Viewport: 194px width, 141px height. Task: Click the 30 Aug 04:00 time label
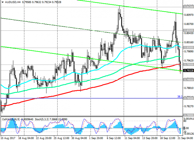coord(79,138)
